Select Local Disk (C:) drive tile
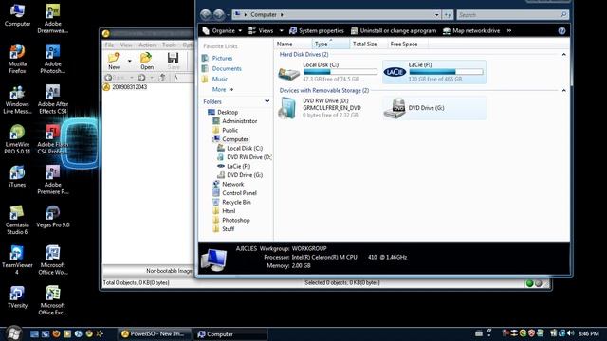This screenshot has height=341, width=607. [328, 72]
